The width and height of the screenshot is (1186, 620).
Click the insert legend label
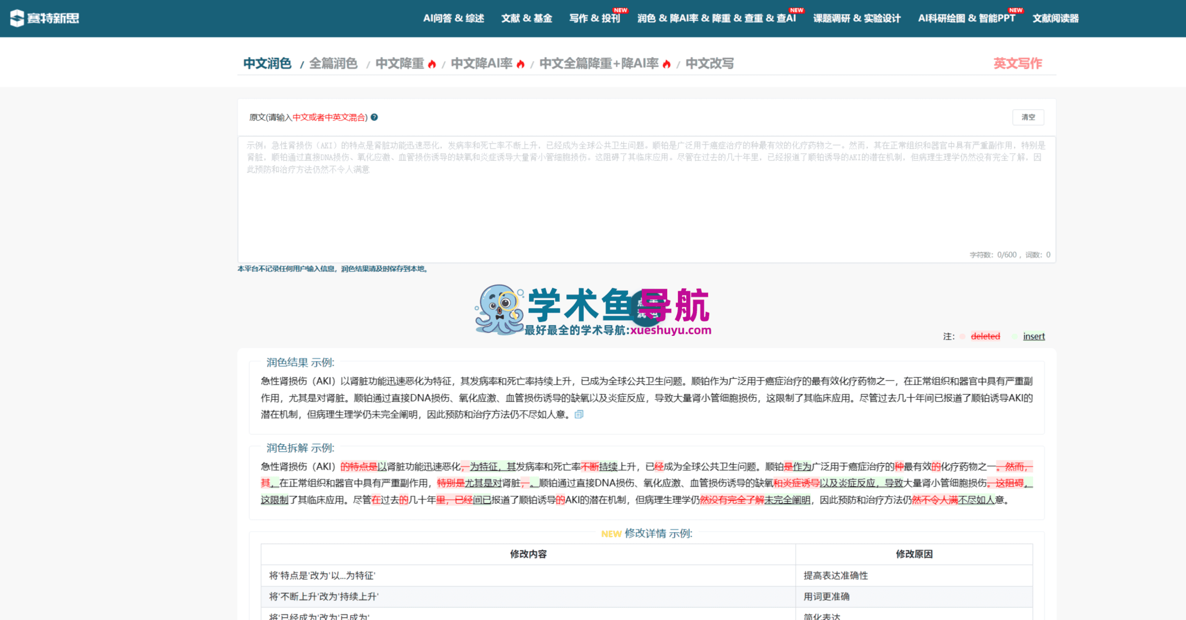[1034, 336]
